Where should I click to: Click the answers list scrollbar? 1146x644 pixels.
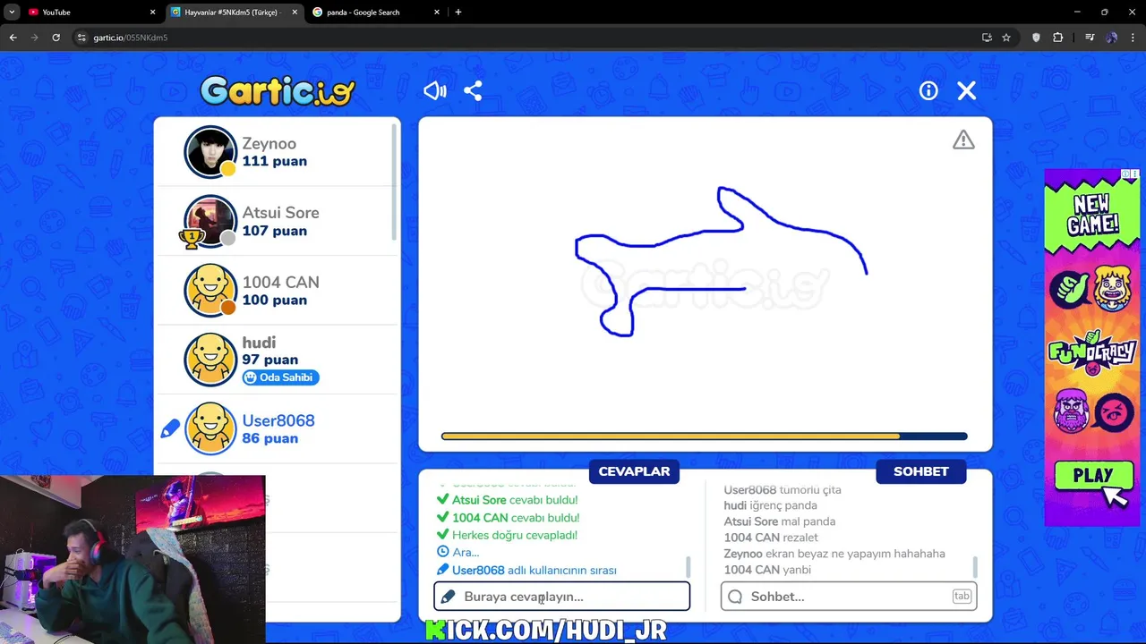click(688, 567)
